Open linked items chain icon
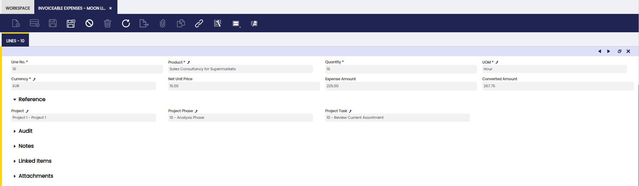 click(x=199, y=23)
